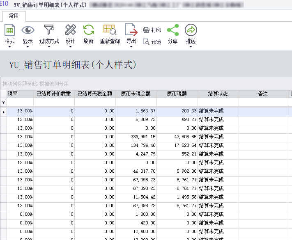Click filter field under 税率 column
Image resolution: width=292 pixels, height=240 pixels.
tap(20, 102)
